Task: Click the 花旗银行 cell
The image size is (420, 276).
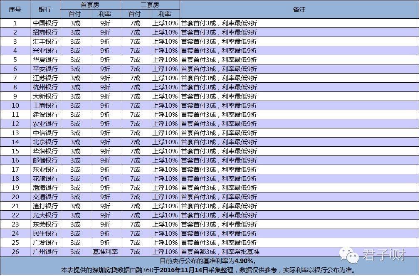Action: coord(45,179)
